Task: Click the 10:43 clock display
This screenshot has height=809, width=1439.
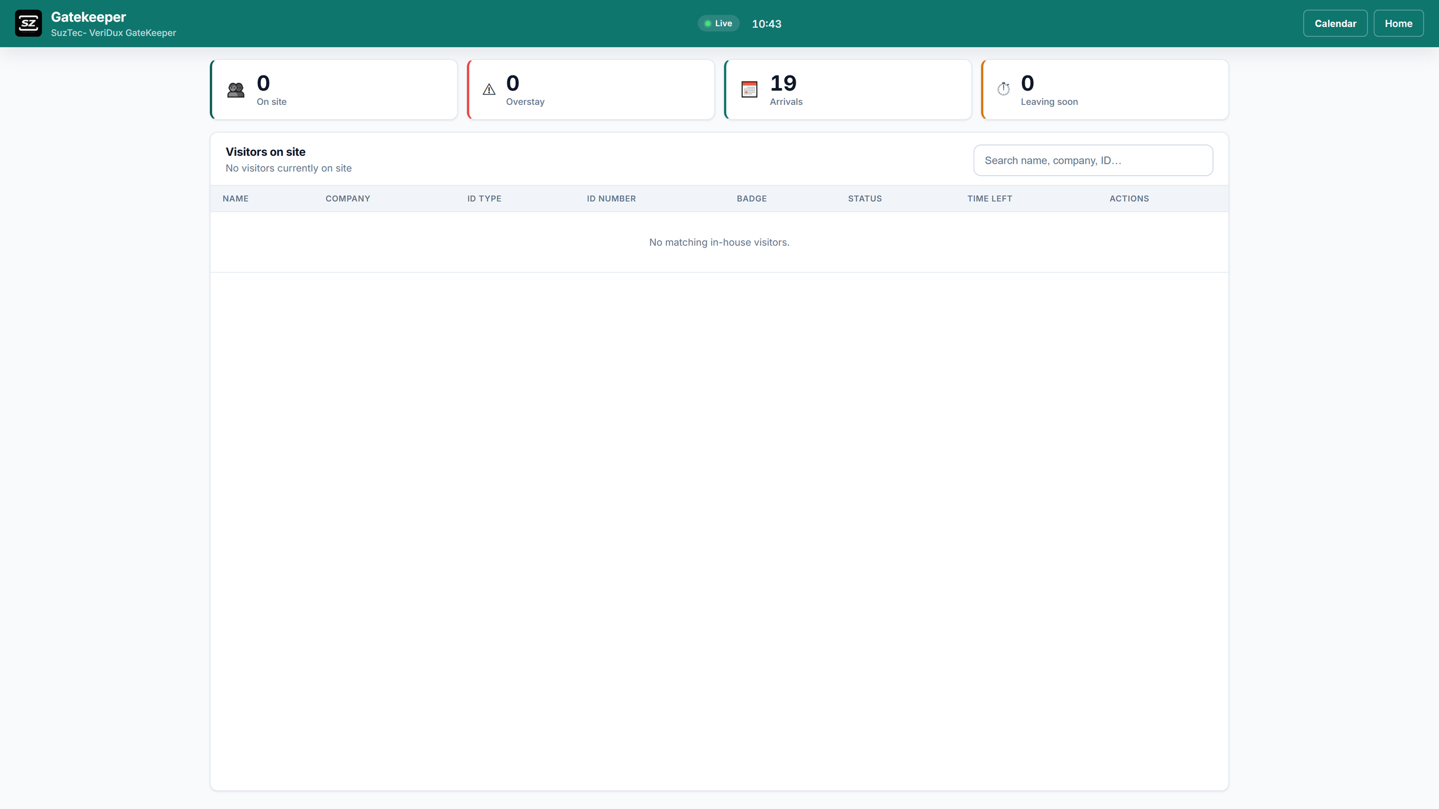Action: point(766,24)
